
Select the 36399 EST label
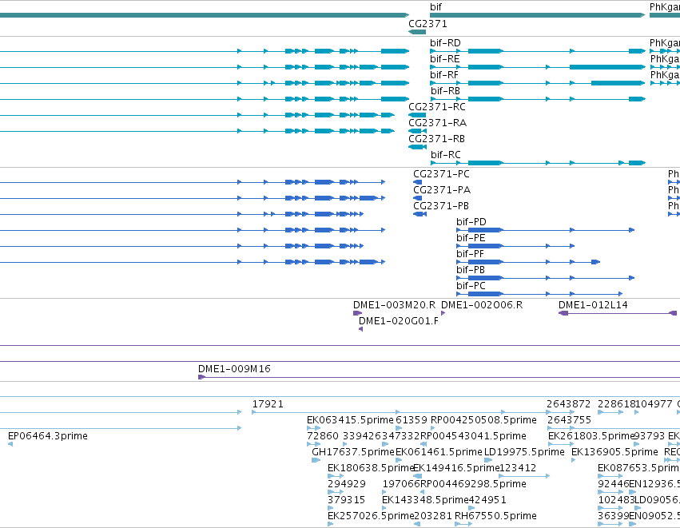click(613, 516)
